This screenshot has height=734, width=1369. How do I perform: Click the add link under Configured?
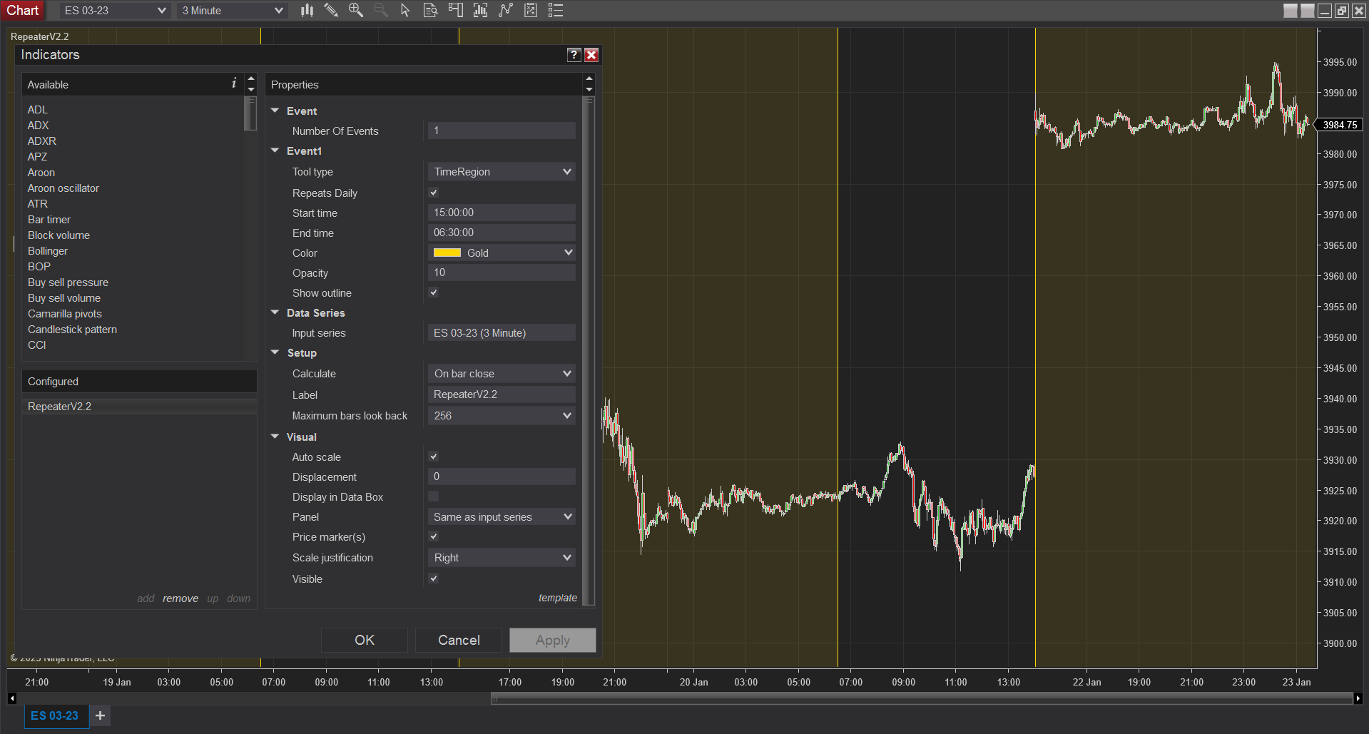click(x=146, y=598)
